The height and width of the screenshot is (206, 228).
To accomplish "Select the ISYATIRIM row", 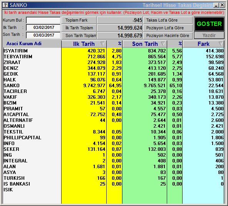I will (113, 51).
